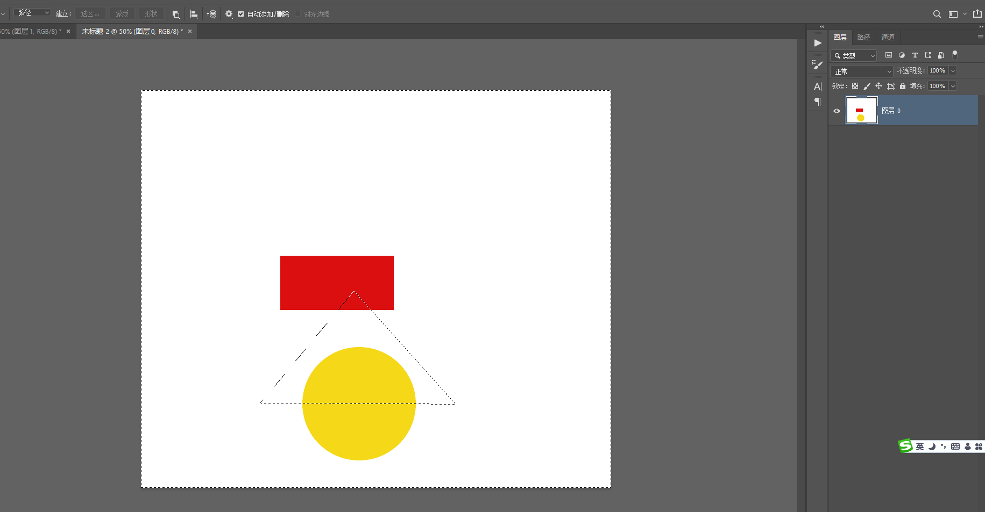Screen dimensions: 985x512
Task: Toggle lock position move icon
Action: (878, 86)
